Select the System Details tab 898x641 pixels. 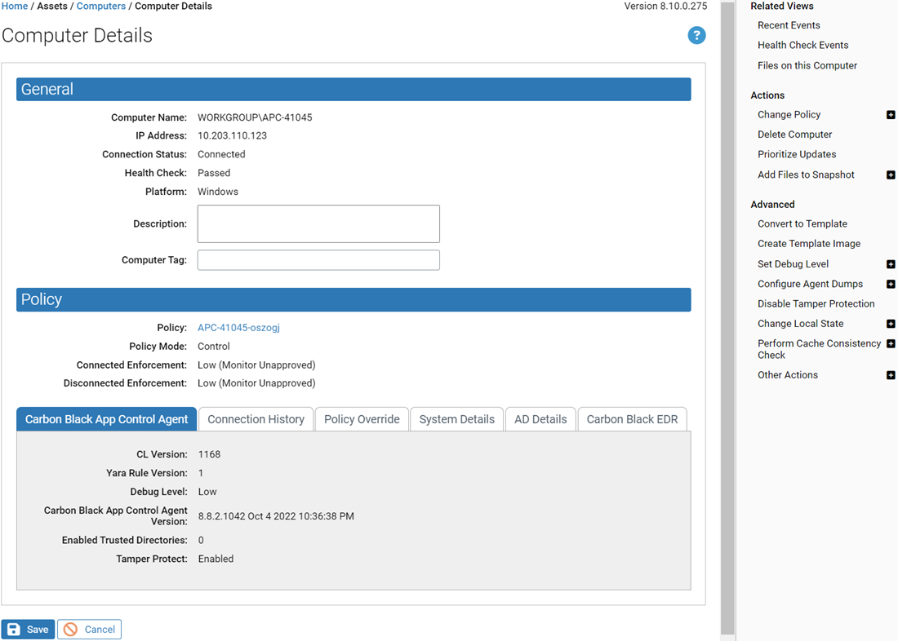pos(456,419)
